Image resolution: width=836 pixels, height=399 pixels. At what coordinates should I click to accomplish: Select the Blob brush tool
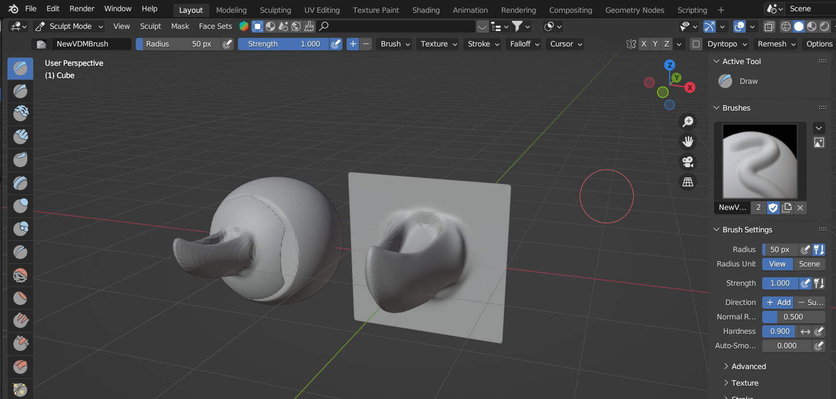coord(20,229)
